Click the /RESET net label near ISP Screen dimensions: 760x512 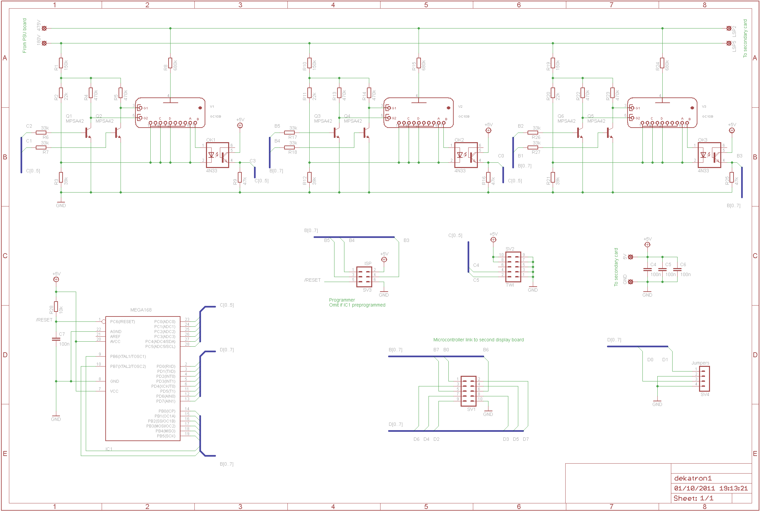click(x=312, y=280)
